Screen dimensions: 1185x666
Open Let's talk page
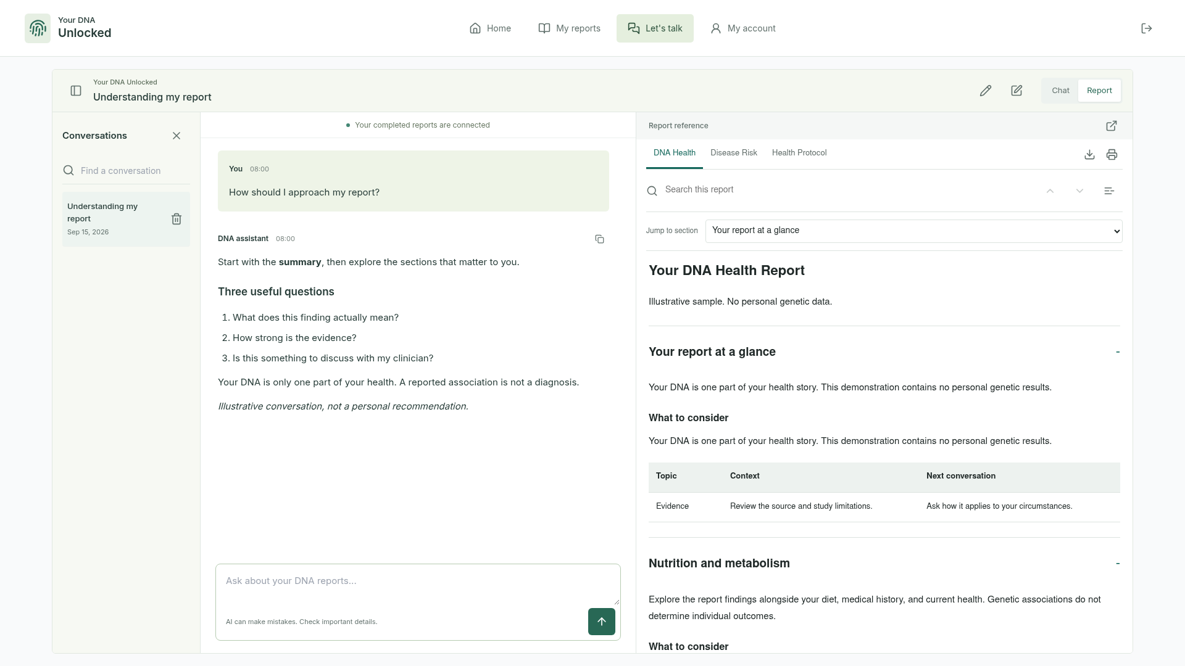click(655, 28)
